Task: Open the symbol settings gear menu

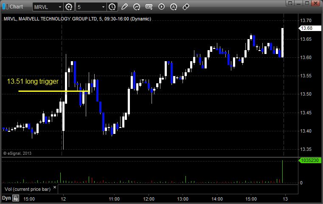Action: [x=69, y=7]
